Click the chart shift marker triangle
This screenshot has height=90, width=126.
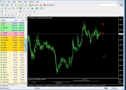[100, 17]
